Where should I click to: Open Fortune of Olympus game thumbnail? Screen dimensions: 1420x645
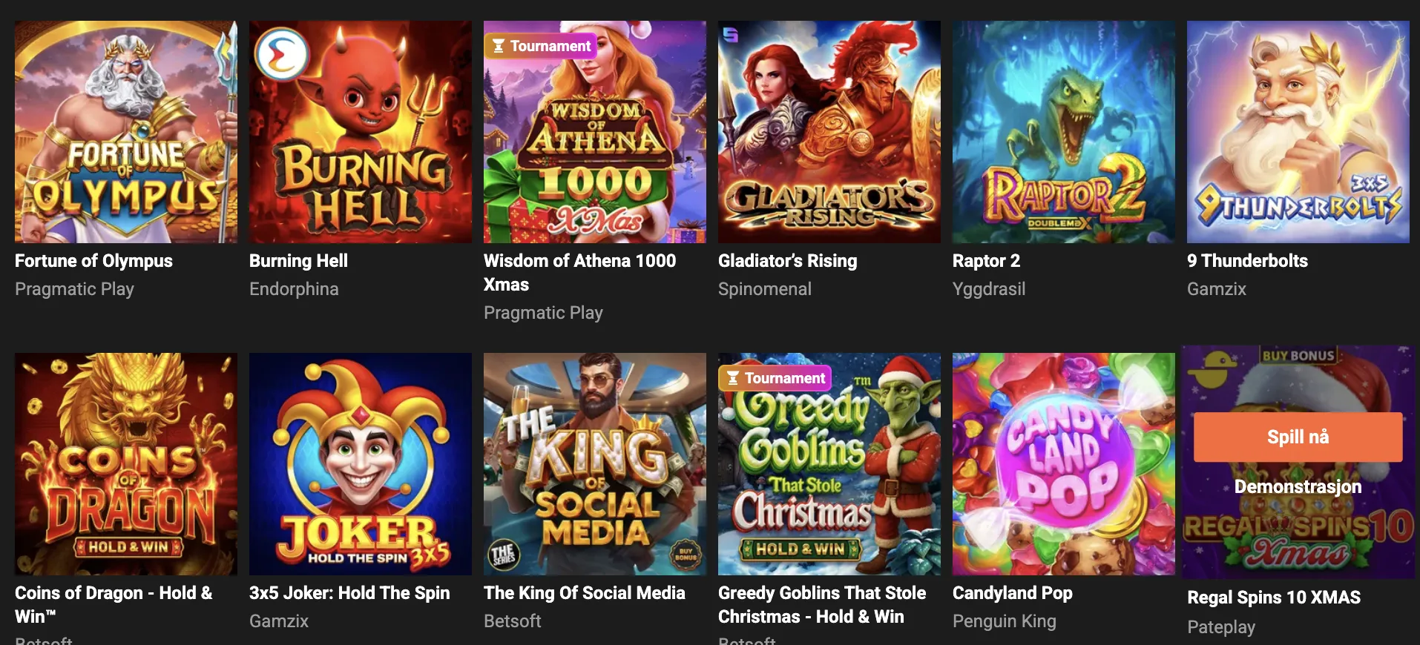click(126, 132)
